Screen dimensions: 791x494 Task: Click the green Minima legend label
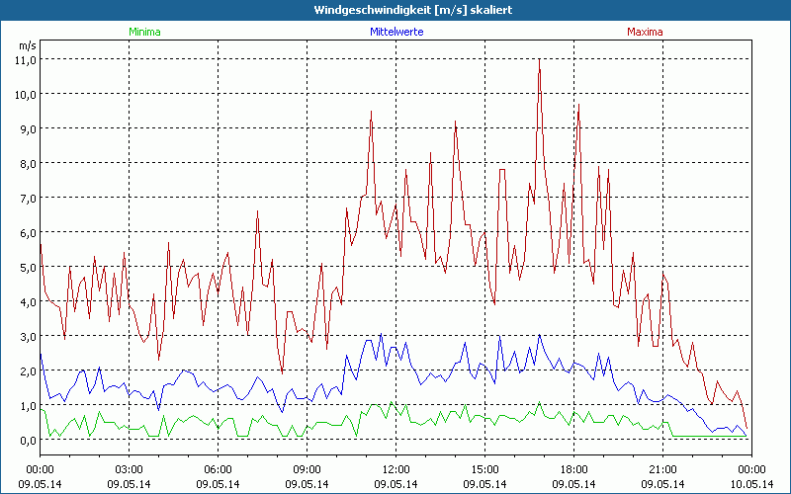point(144,32)
